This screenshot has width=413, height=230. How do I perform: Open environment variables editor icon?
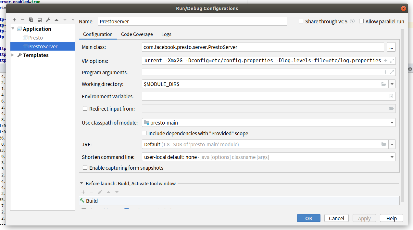tap(391, 96)
